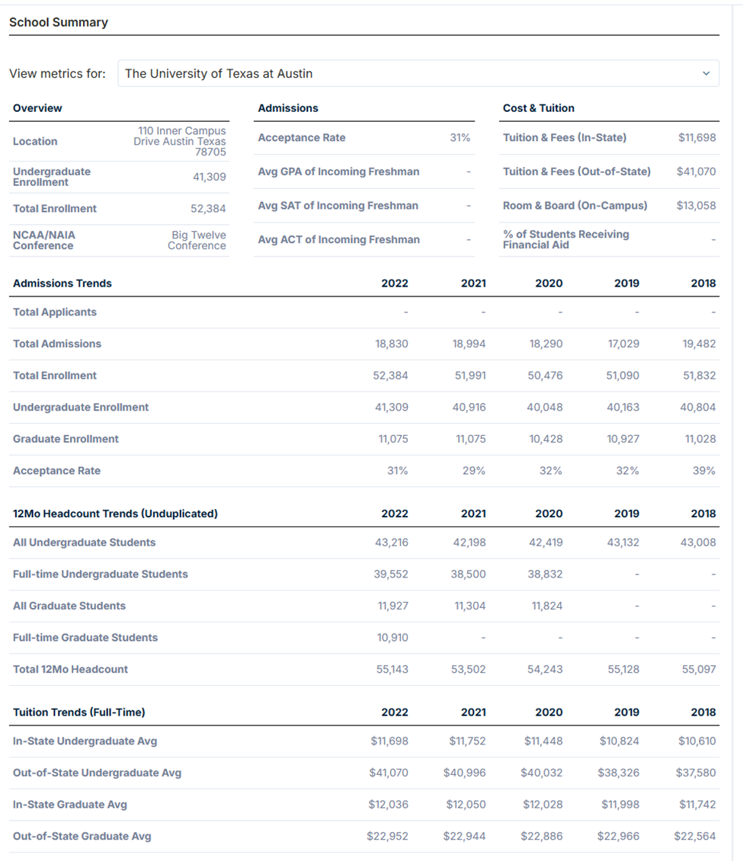Click Total 12Mo Headcount 2018 value 55,097
The image size is (743, 861).
(699, 670)
